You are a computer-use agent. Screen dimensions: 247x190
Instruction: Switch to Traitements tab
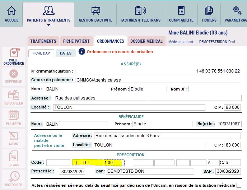coord(43,41)
